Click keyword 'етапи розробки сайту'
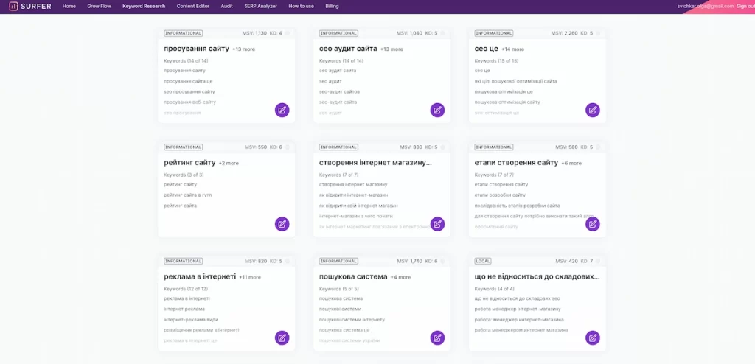Image resolution: width=755 pixels, height=364 pixels. (500, 195)
